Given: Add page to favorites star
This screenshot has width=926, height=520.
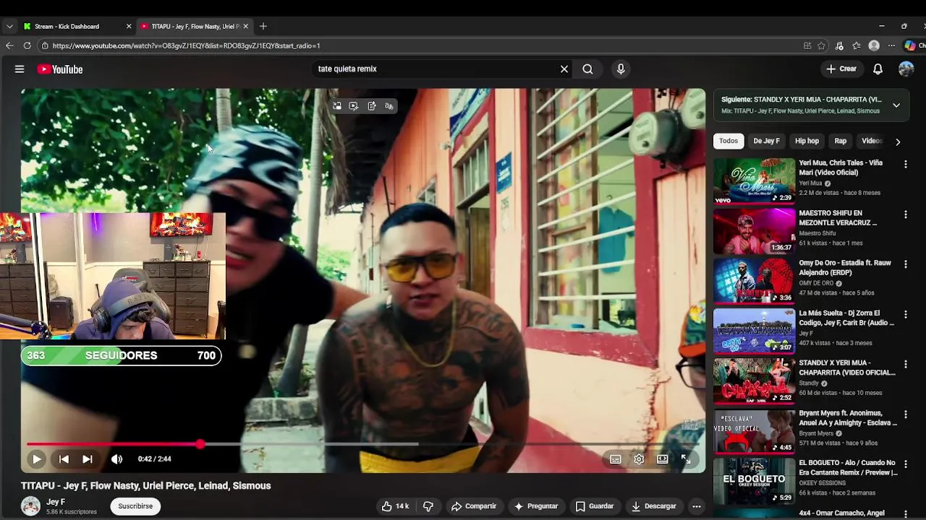Looking at the screenshot, I should tap(821, 45).
